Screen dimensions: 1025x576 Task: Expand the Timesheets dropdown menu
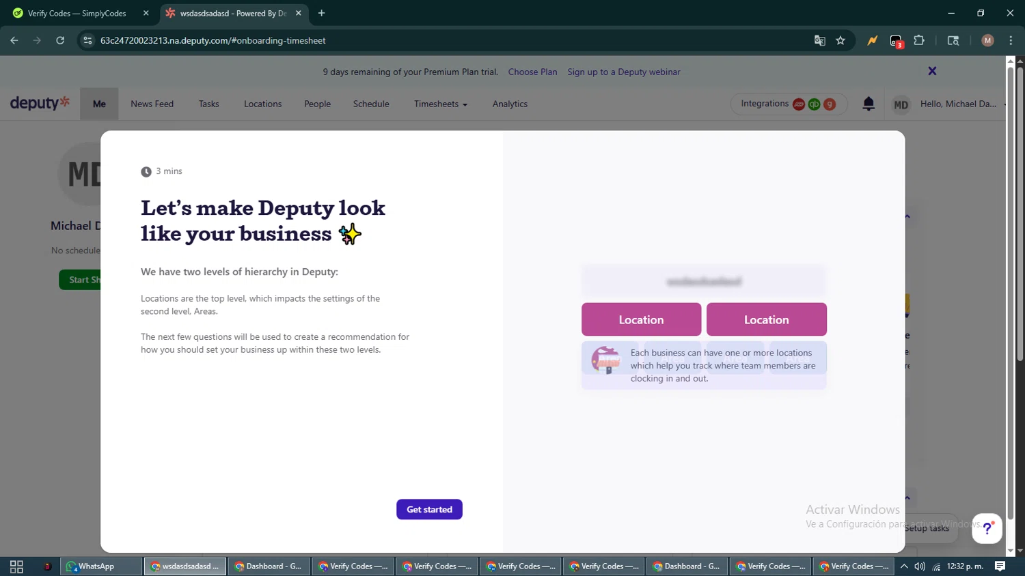441,104
